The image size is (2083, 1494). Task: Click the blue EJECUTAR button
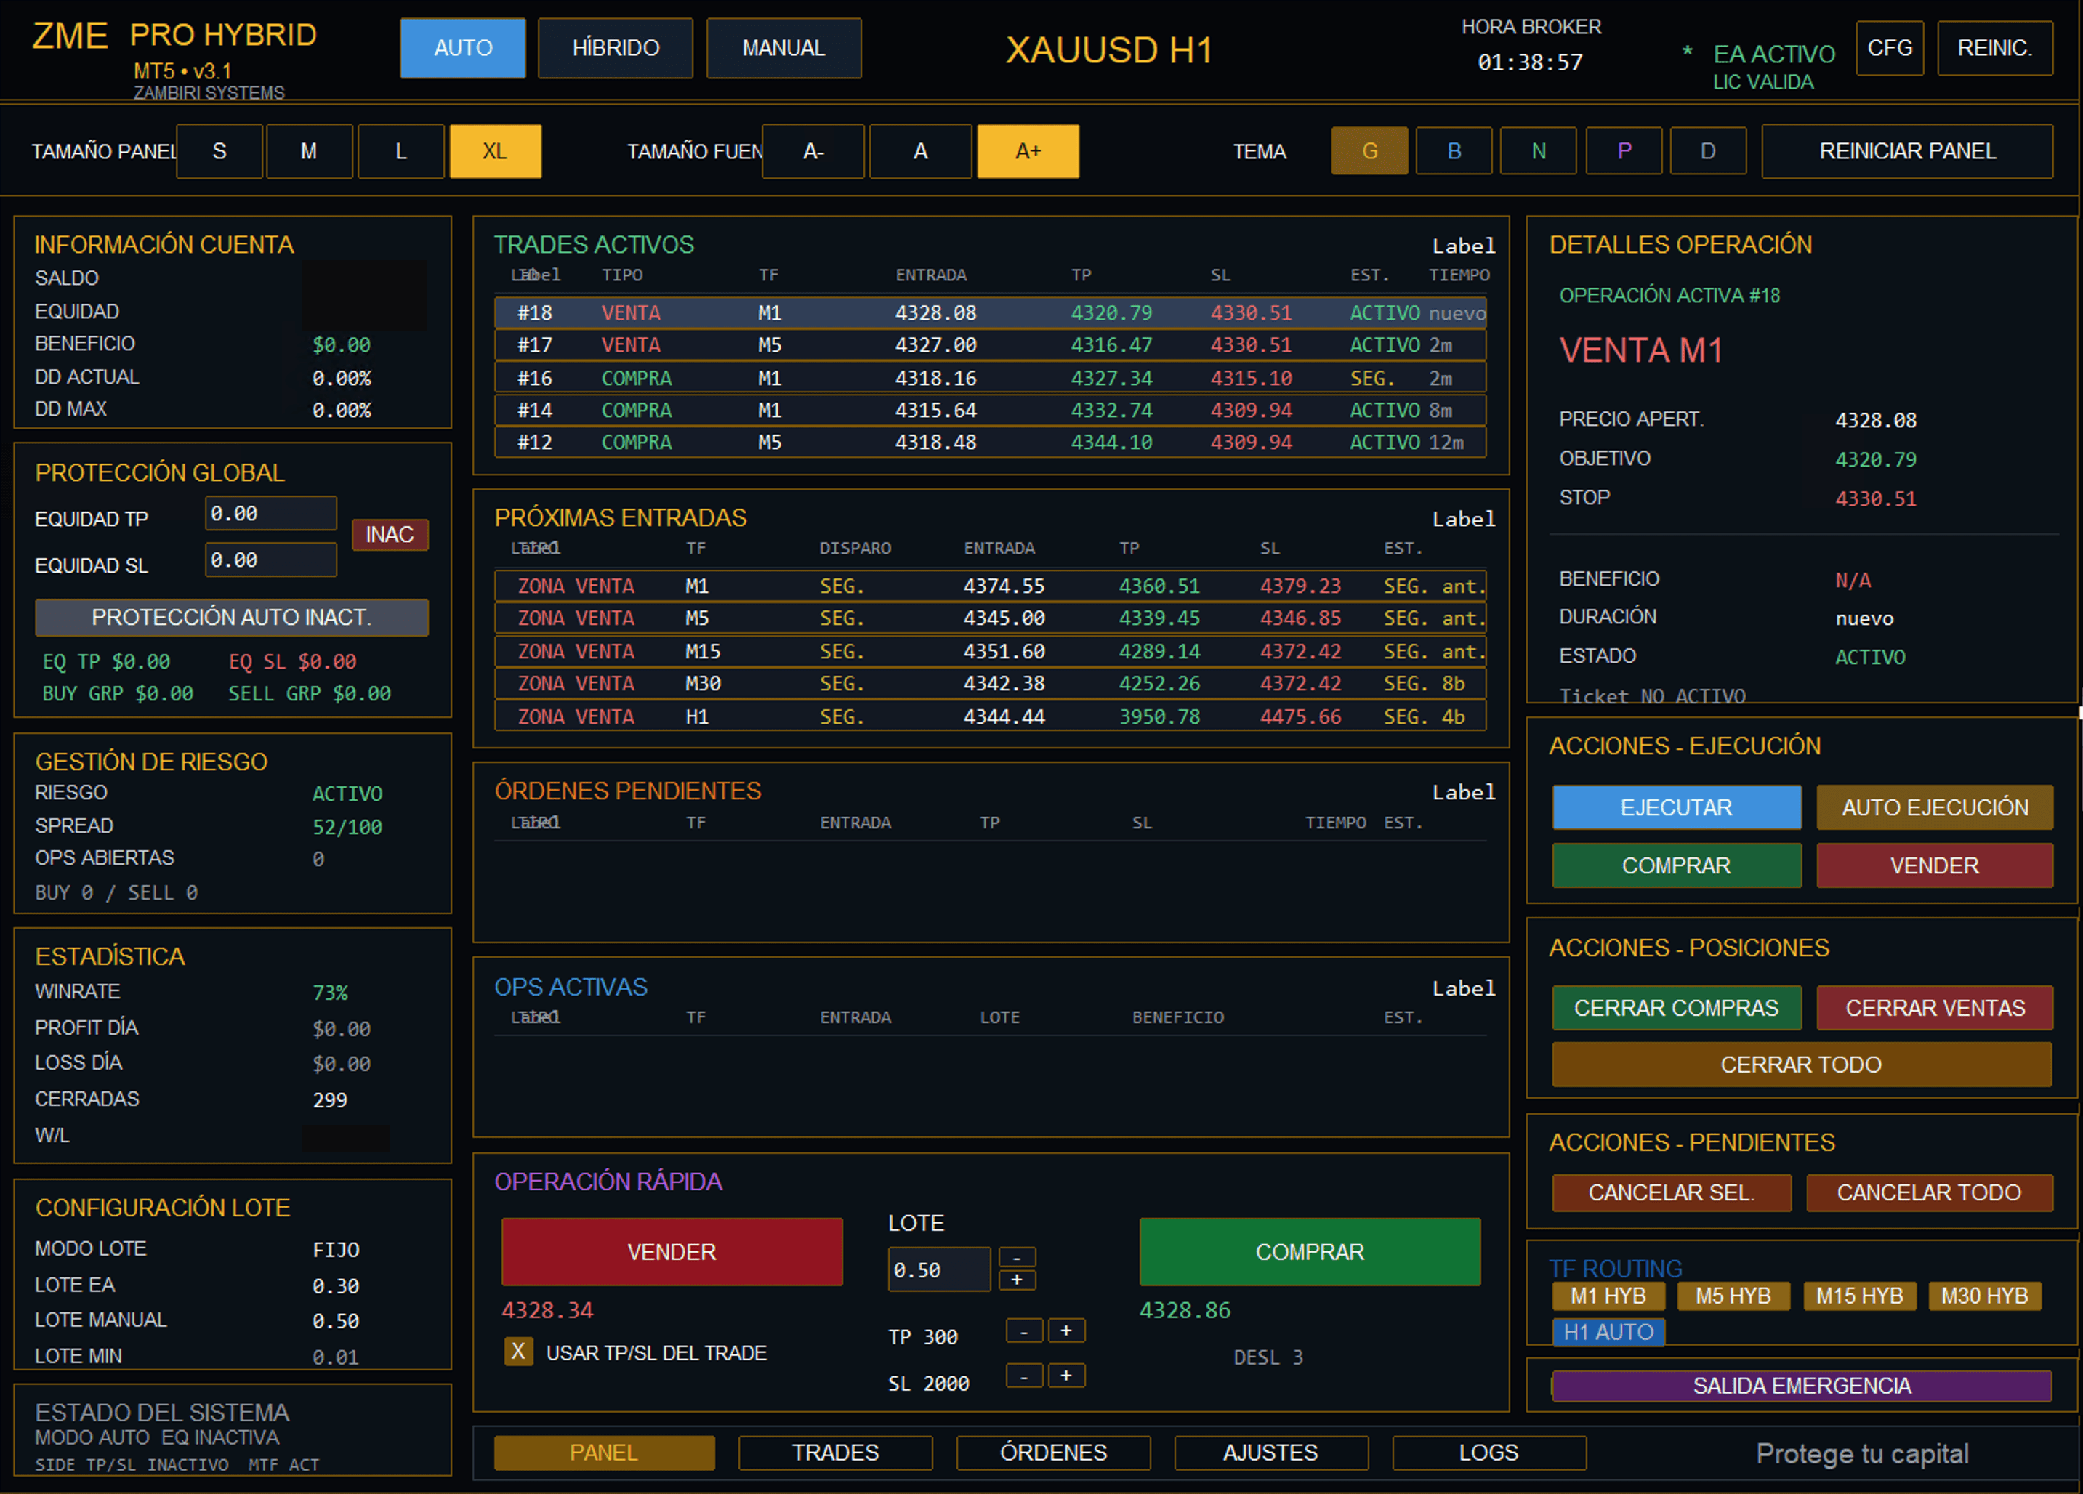coord(1676,807)
